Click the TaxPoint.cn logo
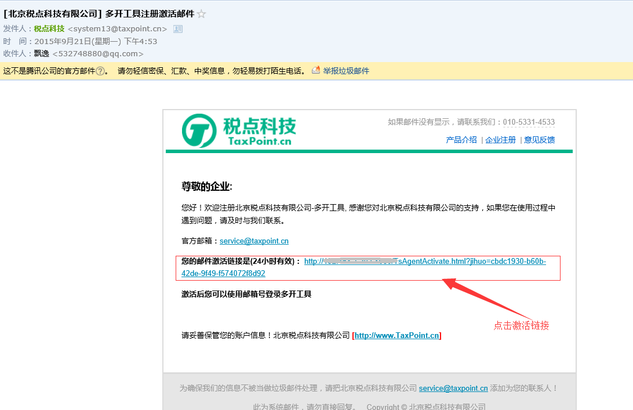The width and height of the screenshot is (633, 410). pyautogui.click(x=239, y=130)
